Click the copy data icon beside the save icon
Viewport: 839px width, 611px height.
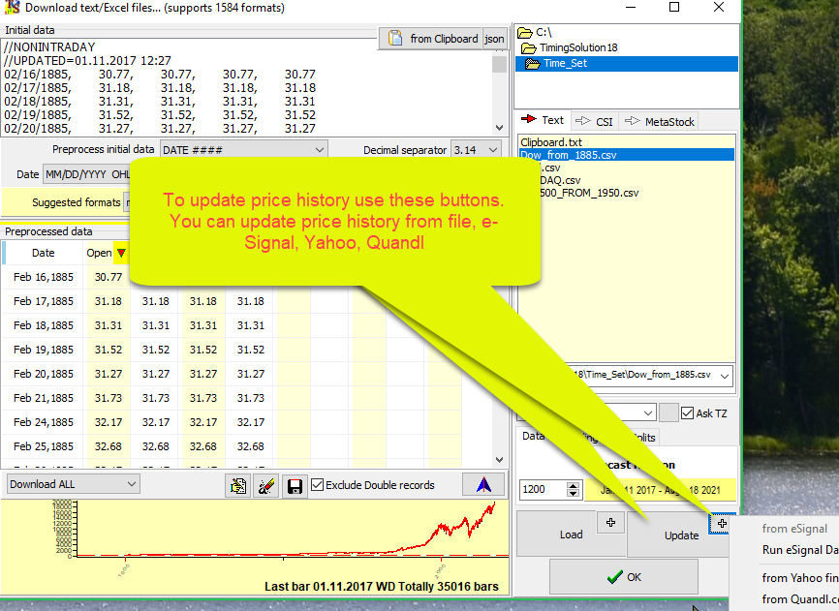[x=237, y=485]
